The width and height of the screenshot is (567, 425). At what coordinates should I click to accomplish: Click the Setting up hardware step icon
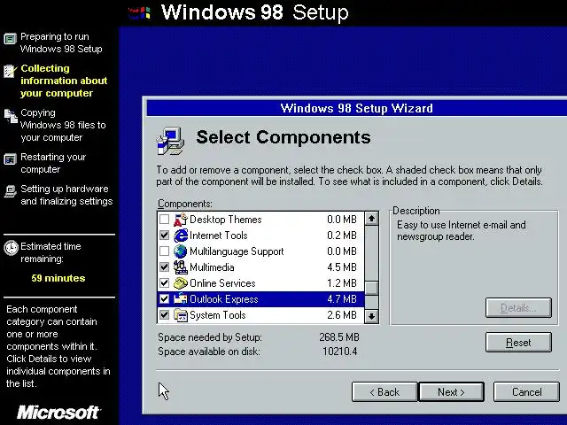pos(10,191)
